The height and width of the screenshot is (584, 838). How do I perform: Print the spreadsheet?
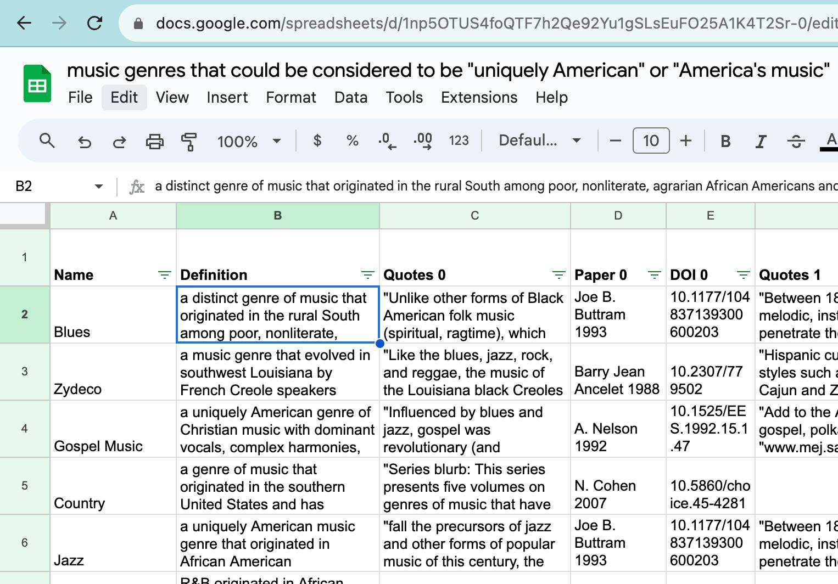coord(154,142)
